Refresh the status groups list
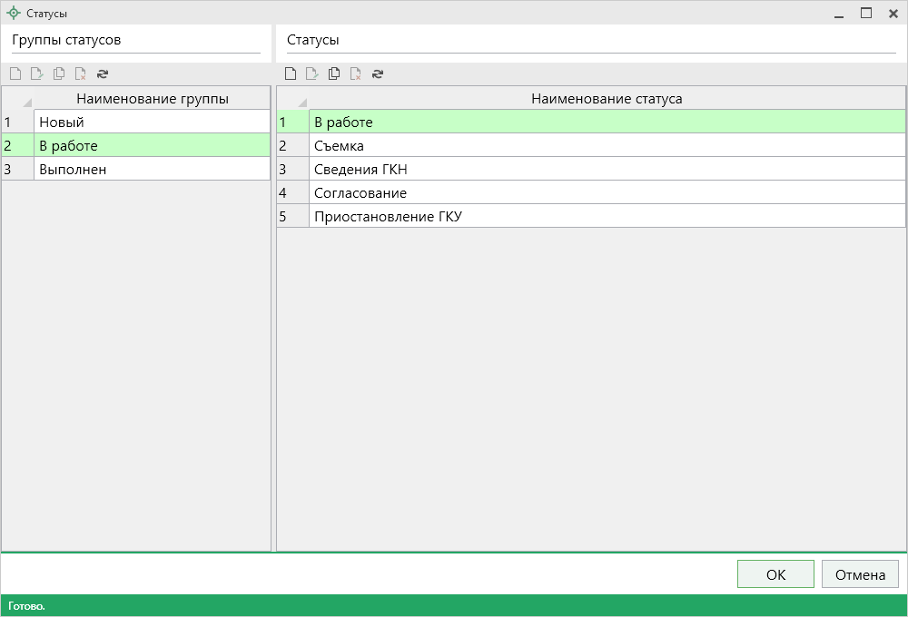Image resolution: width=908 pixels, height=617 pixels. pos(103,74)
